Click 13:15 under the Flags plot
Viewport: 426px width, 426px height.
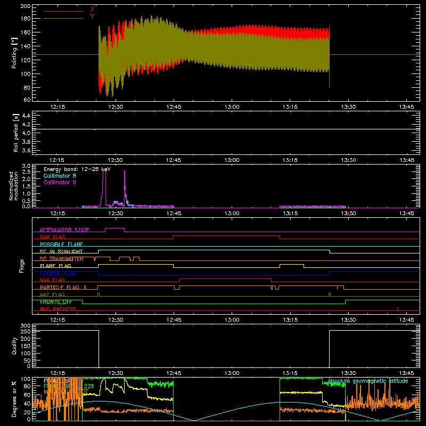tap(290, 320)
